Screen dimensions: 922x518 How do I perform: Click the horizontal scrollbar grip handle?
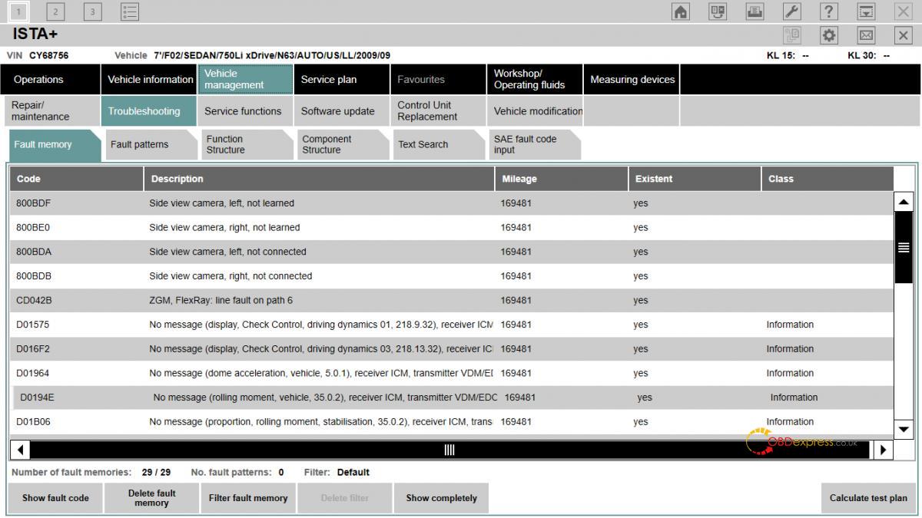449,450
